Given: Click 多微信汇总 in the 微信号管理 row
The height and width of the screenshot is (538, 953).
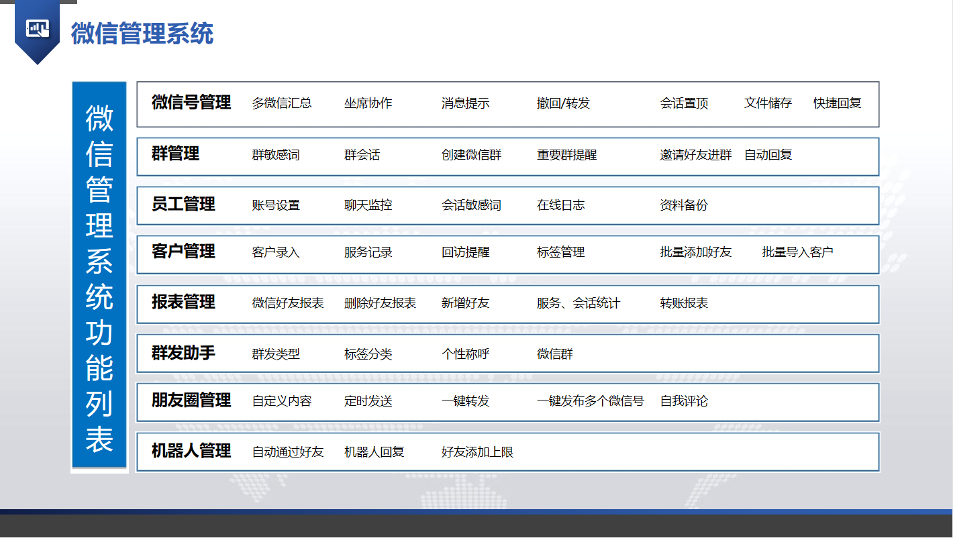Looking at the screenshot, I should (282, 103).
